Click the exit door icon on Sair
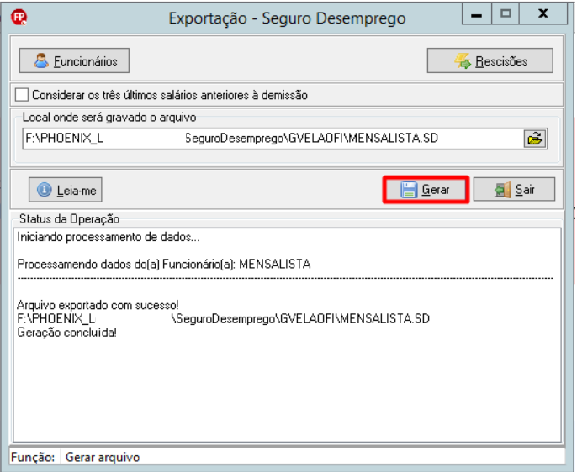577x472 pixels. pos(503,190)
